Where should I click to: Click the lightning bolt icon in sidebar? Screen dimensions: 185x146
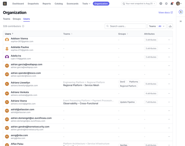[181, 12]
